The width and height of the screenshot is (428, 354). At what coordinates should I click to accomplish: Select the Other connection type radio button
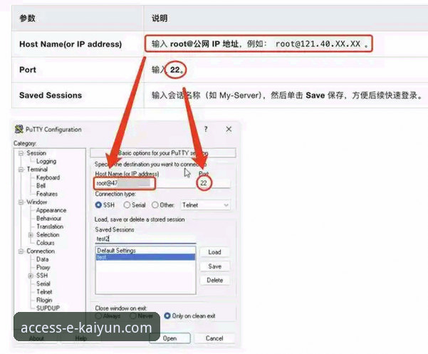pos(155,204)
